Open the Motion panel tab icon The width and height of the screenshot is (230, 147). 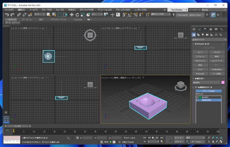210,30
